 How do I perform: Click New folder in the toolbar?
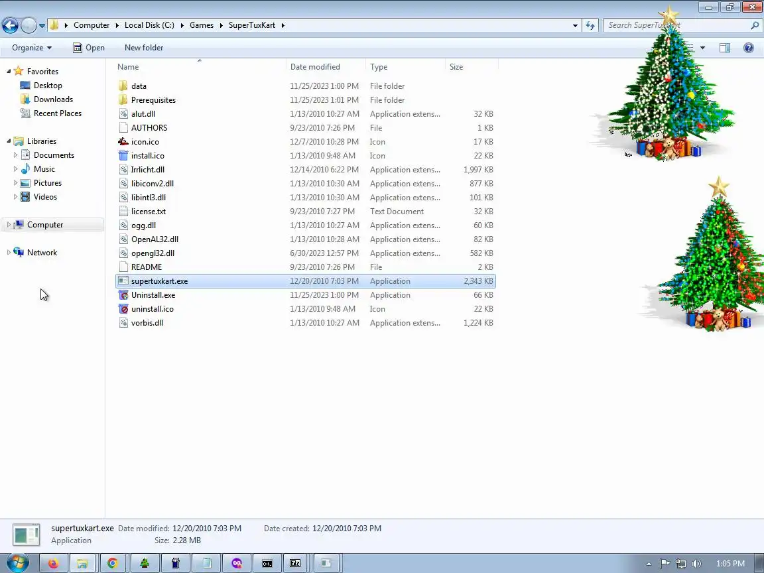[144, 48]
